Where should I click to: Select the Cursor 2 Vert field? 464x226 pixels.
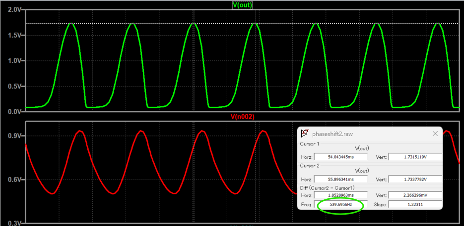(414, 179)
